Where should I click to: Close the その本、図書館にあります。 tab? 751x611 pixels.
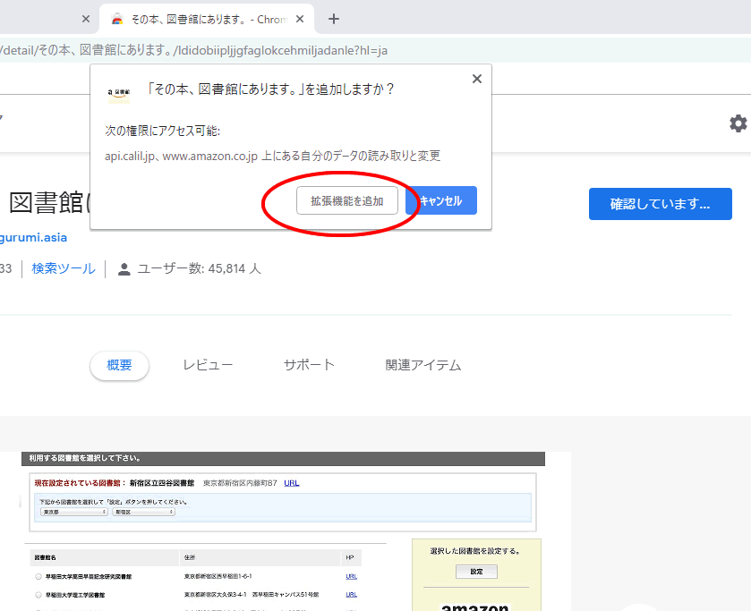point(300,19)
